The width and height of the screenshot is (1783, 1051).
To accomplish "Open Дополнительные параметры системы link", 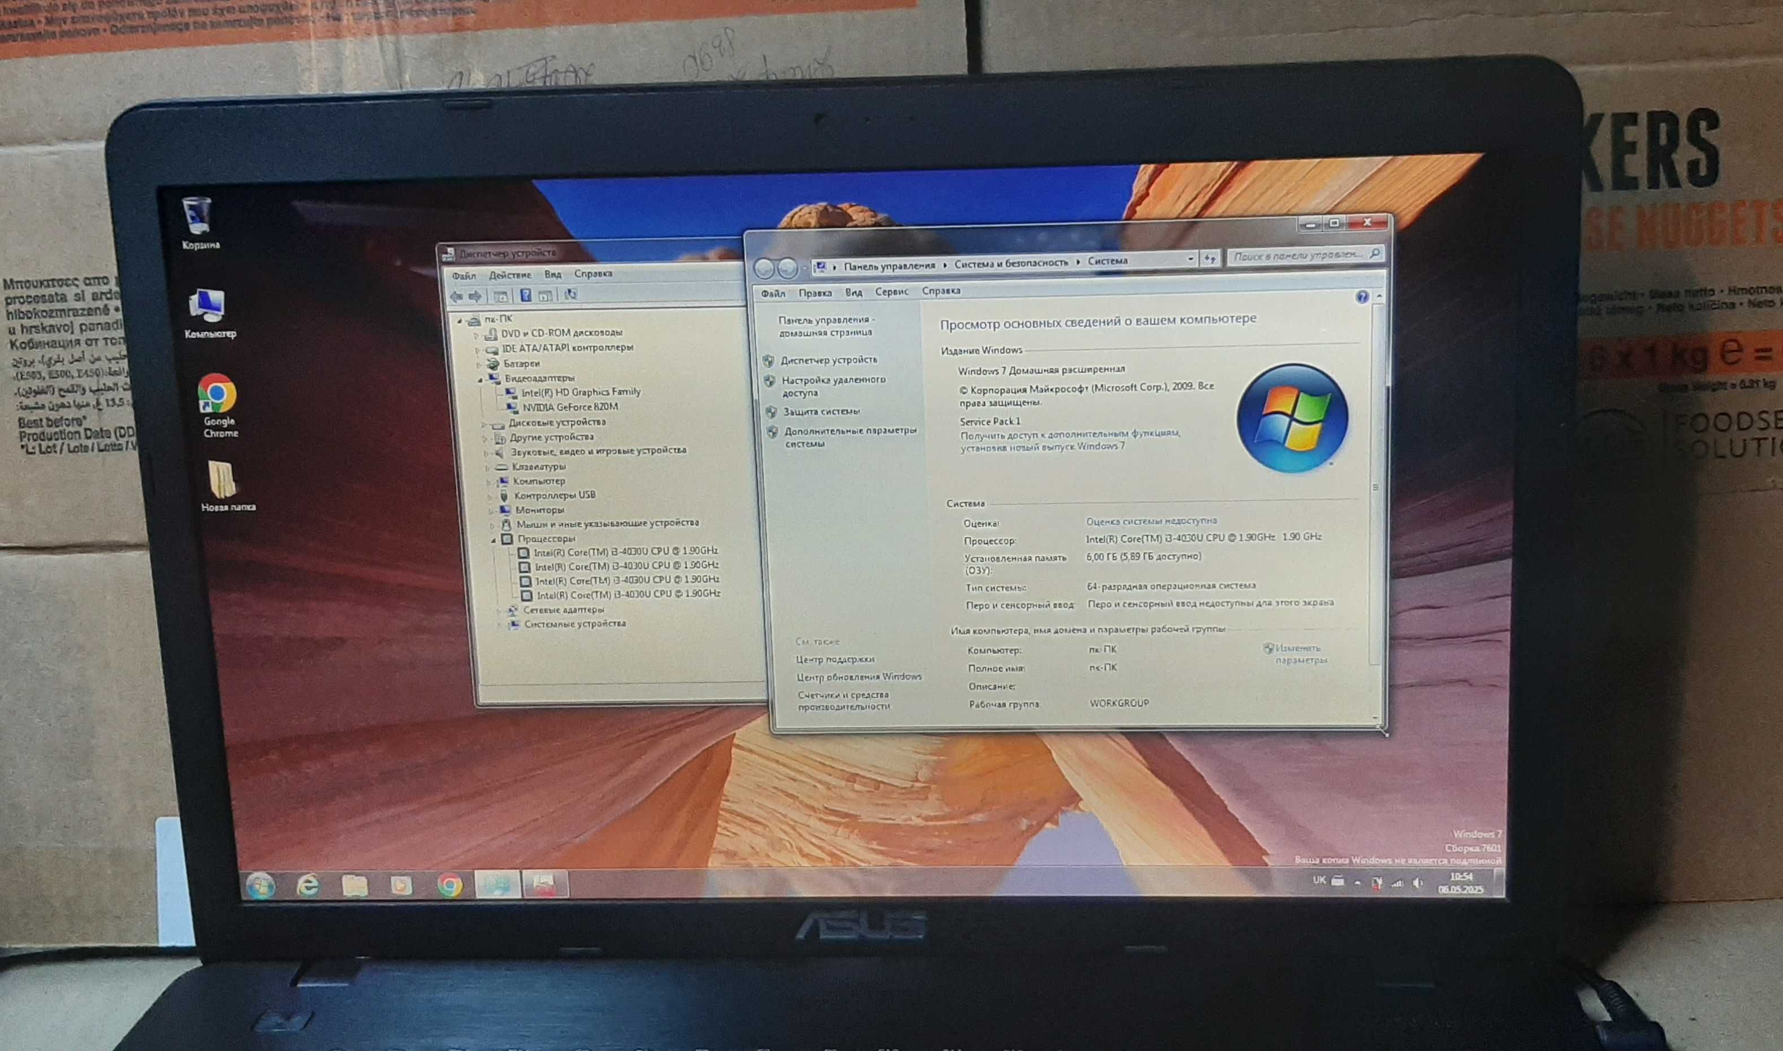I will coord(850,437).
